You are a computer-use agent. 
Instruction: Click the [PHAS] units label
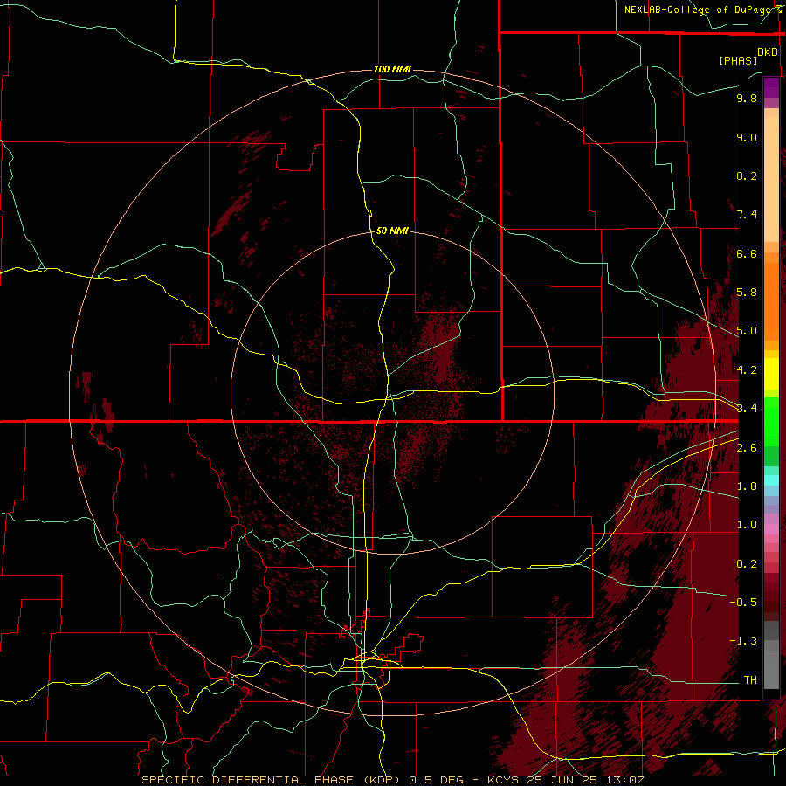pyautogui.click(x=738, y=60)
